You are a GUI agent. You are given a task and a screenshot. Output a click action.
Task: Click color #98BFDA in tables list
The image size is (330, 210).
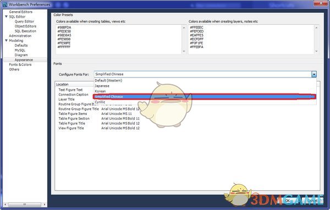click(x=64, y=27)
